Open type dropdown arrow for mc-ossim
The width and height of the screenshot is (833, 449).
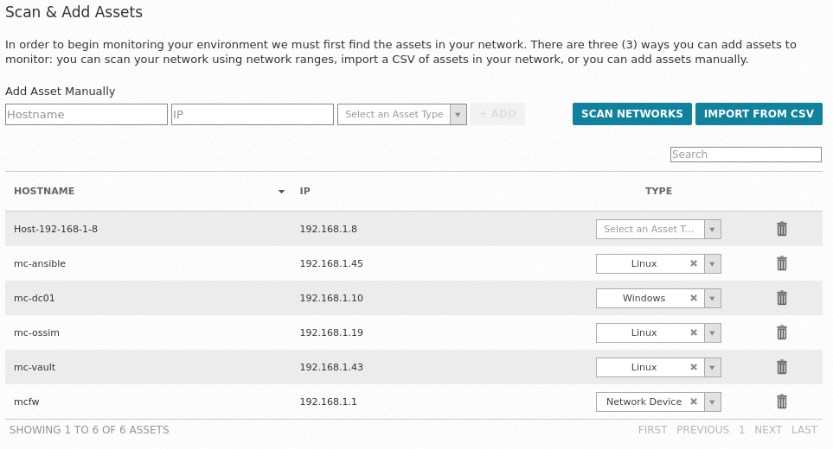713,332
